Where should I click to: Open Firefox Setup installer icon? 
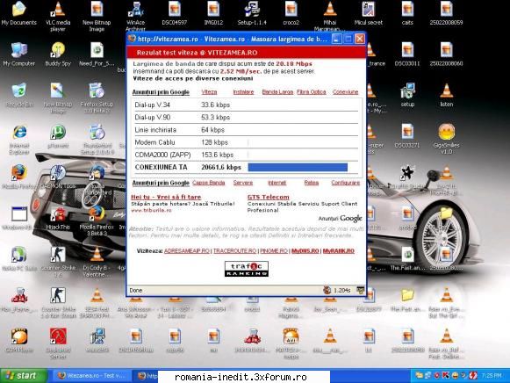[97, 98]
